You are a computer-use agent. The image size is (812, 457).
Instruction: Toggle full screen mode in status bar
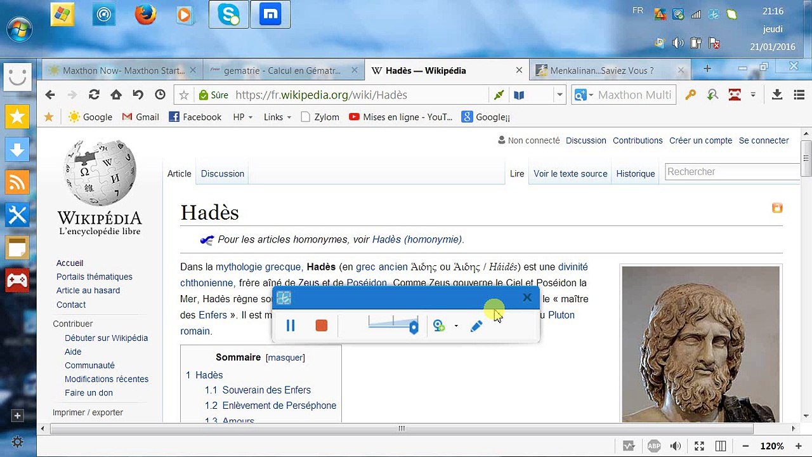point(699,446)
